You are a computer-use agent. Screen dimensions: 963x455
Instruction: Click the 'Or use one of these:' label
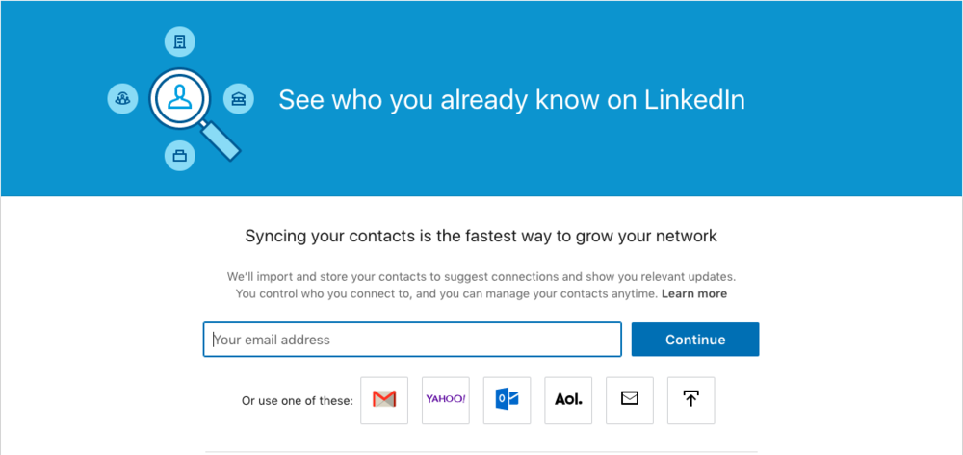pyautogui.click(x=298, y=401)
